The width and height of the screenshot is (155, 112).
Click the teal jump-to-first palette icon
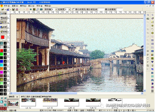pyautogui.click(x=5, y=98)
